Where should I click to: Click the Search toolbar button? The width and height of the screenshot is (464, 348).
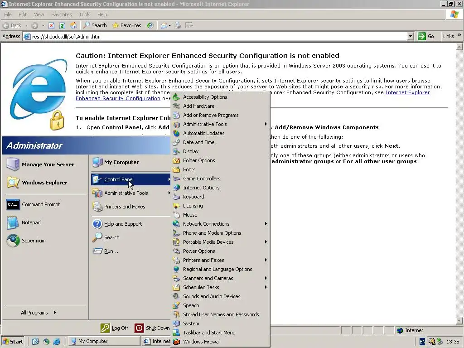(x=95, y=25)
